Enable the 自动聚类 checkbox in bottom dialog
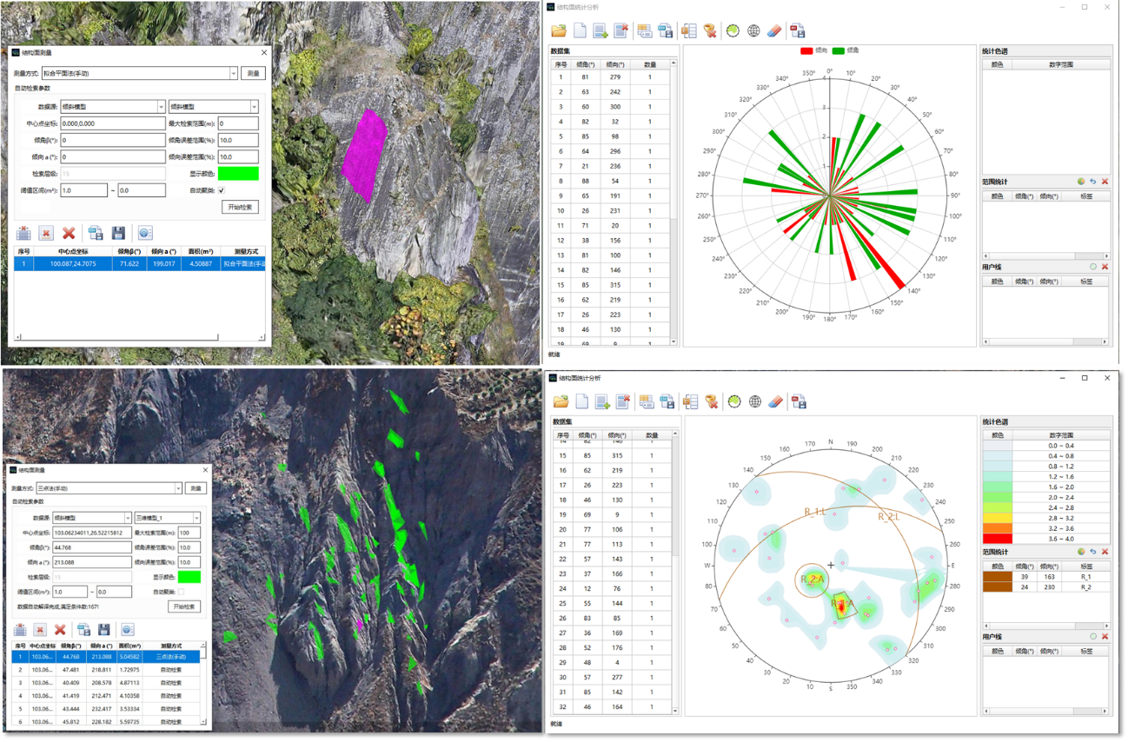 [x=181, y=592]
